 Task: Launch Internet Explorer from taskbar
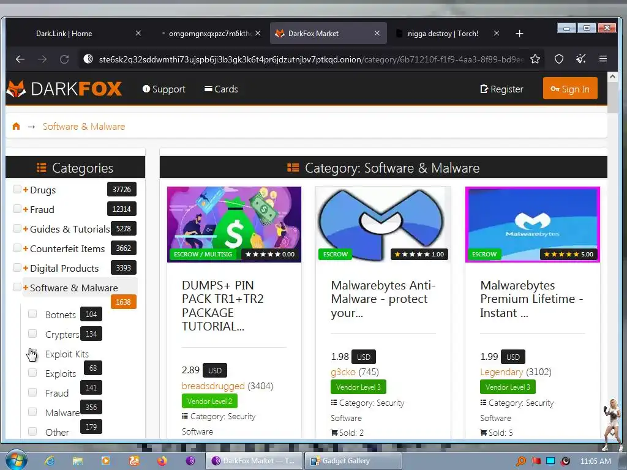click(x=50, y=461)
